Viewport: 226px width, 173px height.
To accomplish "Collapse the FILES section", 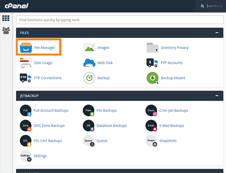I will 217,33.
